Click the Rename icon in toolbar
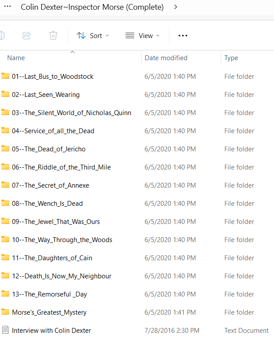The image size is (274, 339). [2, 35]
